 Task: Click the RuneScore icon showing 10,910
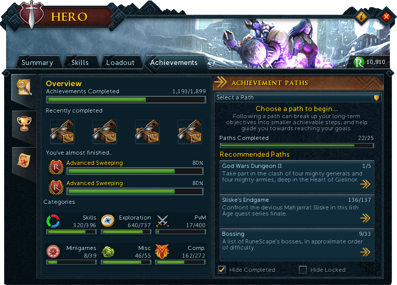(359, 62)
